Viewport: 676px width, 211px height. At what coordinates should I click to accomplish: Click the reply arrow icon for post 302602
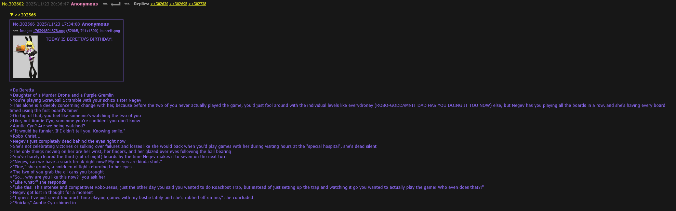116,4
